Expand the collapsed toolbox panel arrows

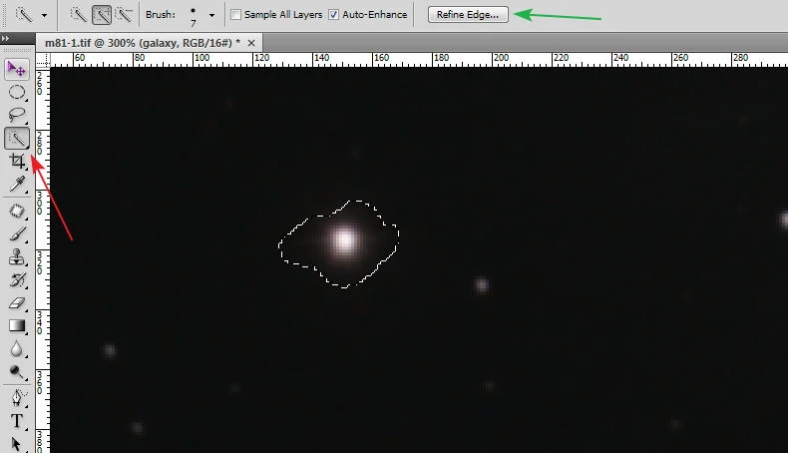[7, 38]
